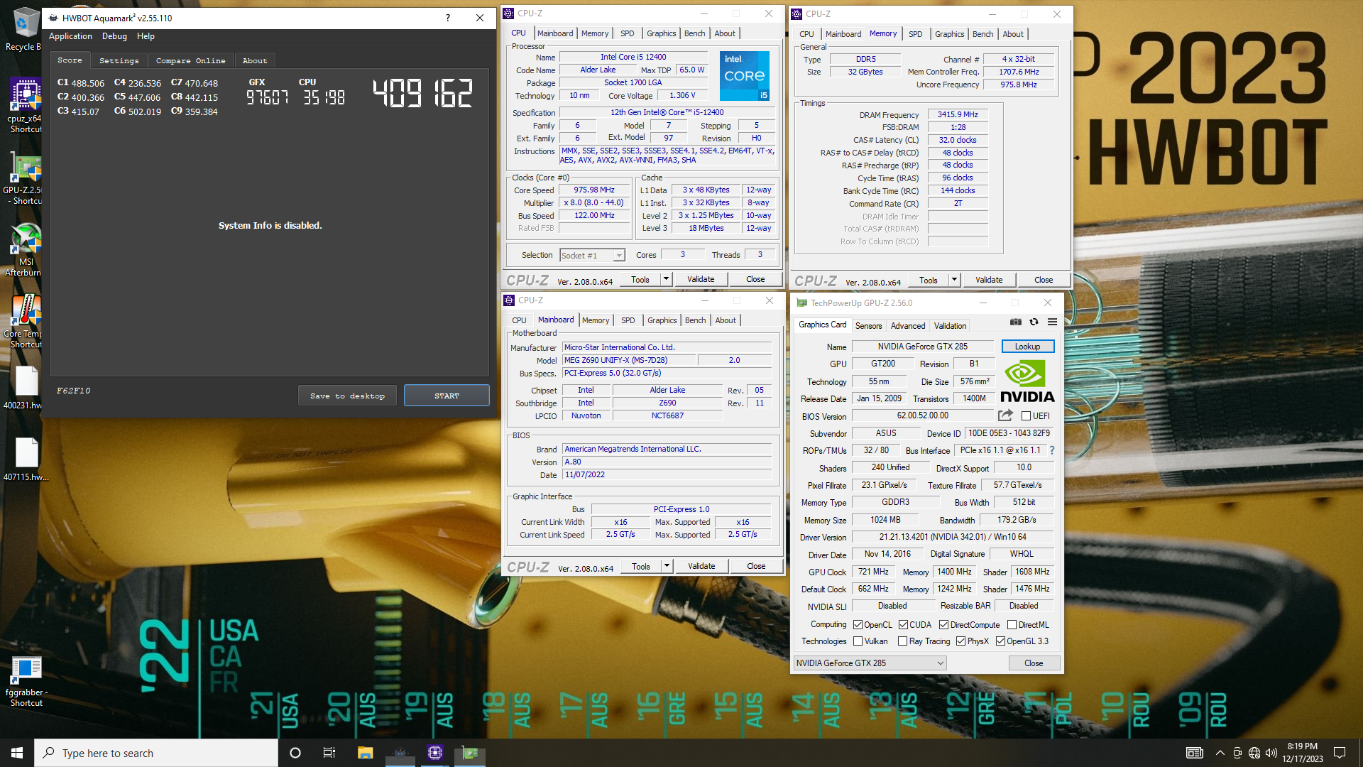This screenshot has width=1363, height=767.
Task: Select the Aquamark taskbar icon
Action: point(400,753)
